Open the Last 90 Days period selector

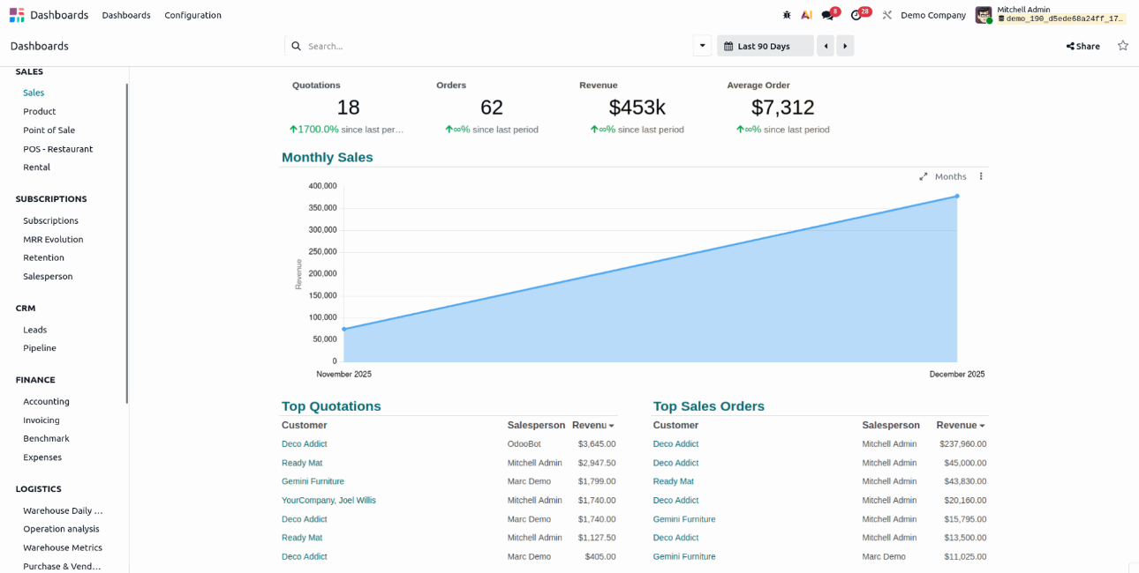[x=765, y=46]
